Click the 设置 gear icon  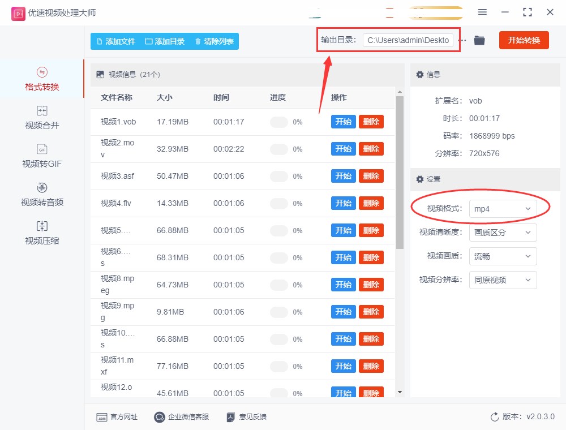point(420,179)
